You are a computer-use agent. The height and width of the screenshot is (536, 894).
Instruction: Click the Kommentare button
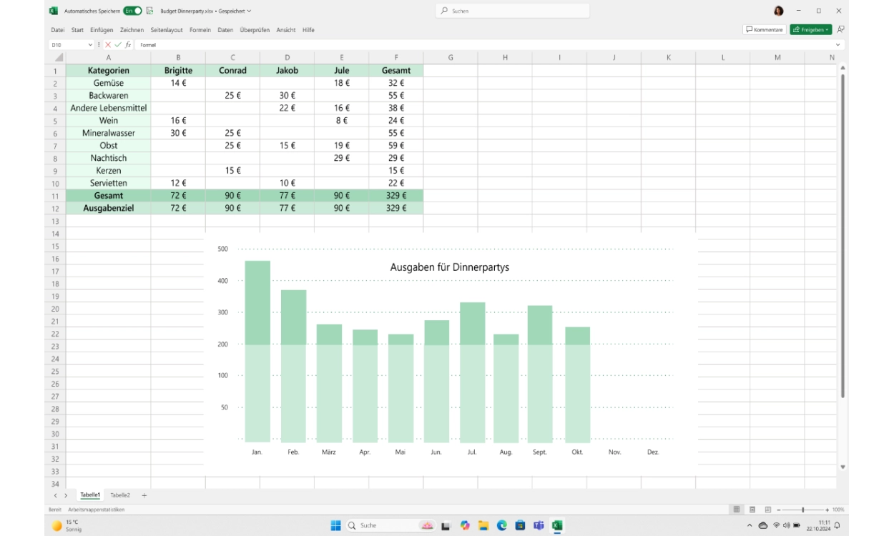pyautogui.click(x=764, y=30)
